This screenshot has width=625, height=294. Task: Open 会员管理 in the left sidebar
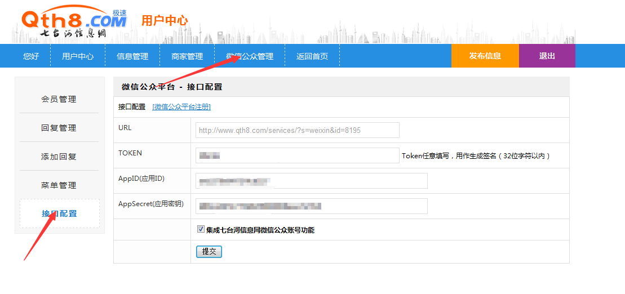59,99
